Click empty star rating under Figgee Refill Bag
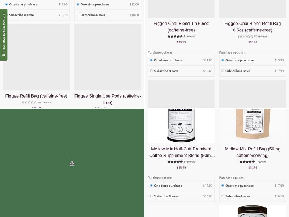Viewport: 289px width, 217px height. (x=29, y=102)
